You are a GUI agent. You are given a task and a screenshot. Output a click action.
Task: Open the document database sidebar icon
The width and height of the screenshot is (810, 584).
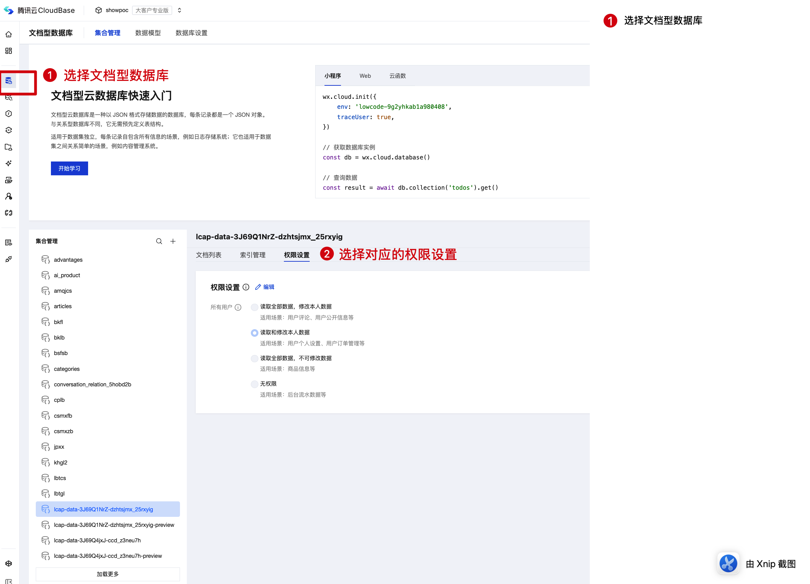coord(9,81)
